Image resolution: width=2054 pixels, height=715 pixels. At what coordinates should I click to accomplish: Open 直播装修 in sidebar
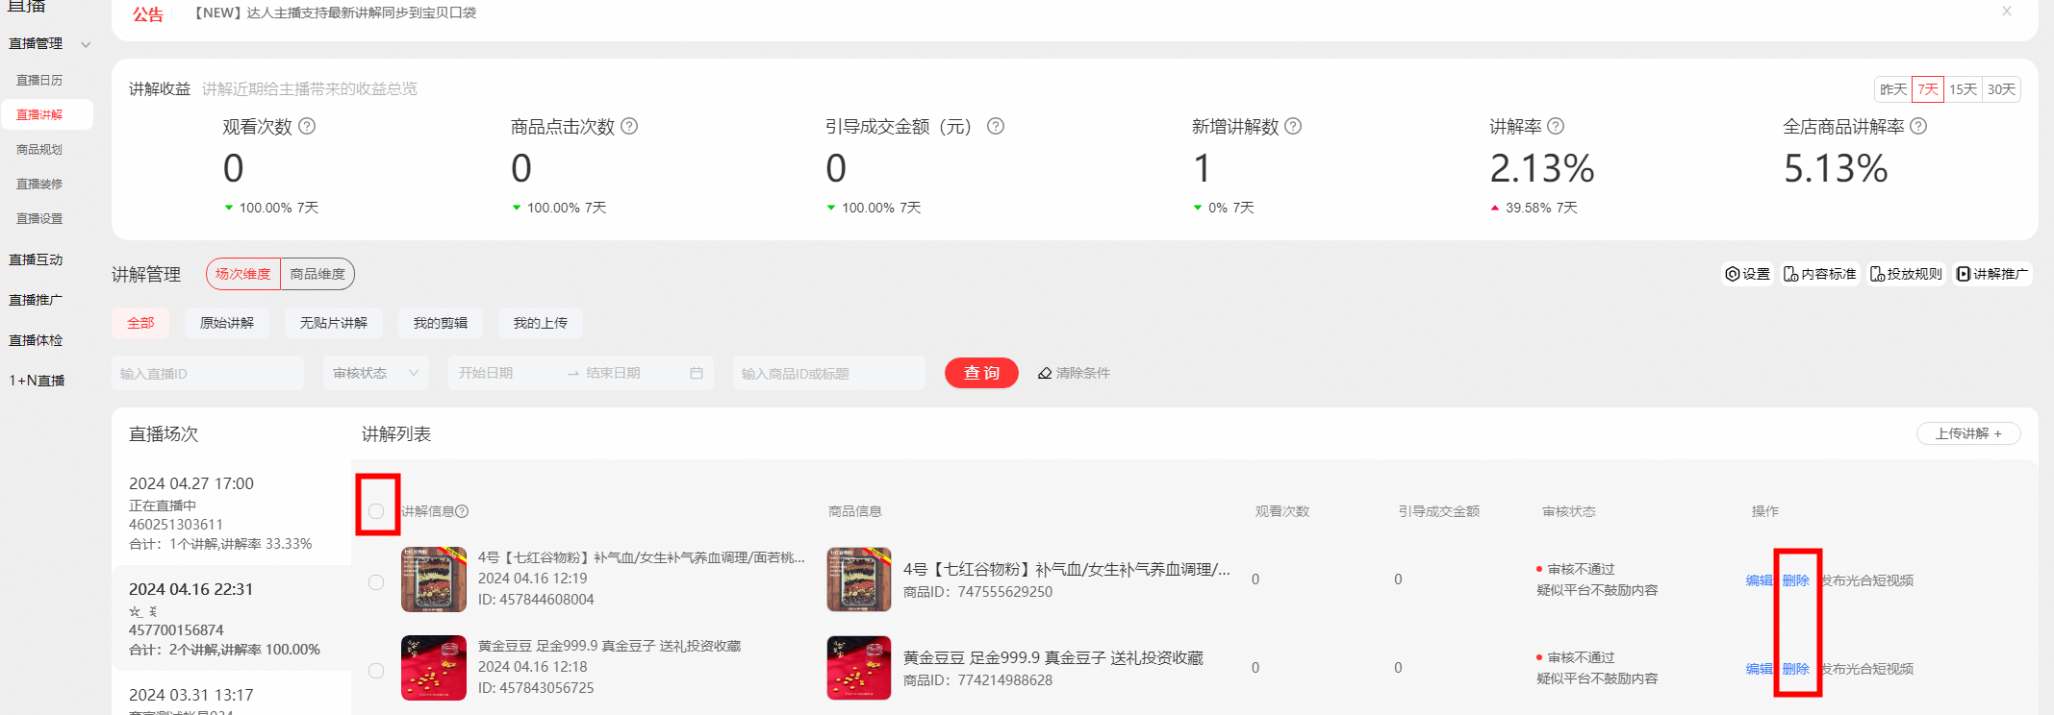point(39,184)
